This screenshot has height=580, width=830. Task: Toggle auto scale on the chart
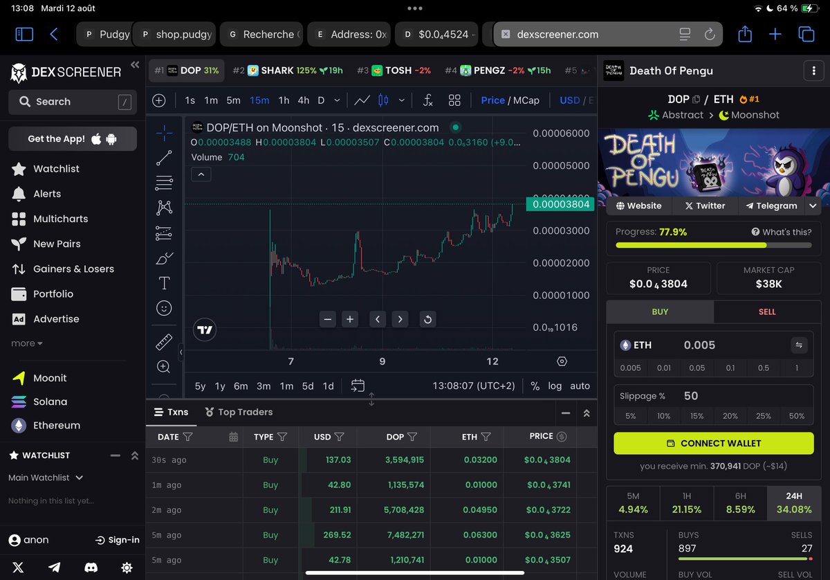580,386
